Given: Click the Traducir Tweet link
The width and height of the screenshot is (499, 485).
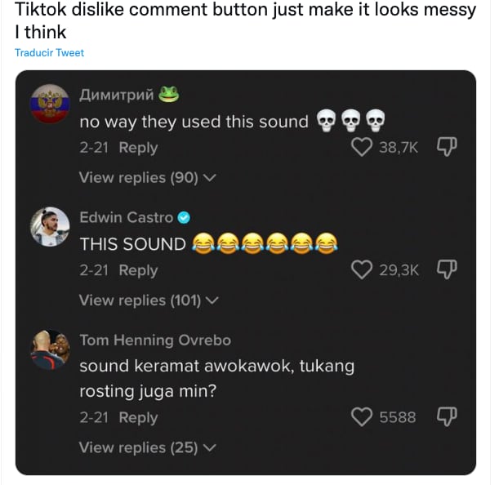Looking at the screenshot, I should [x=49, y=53].
